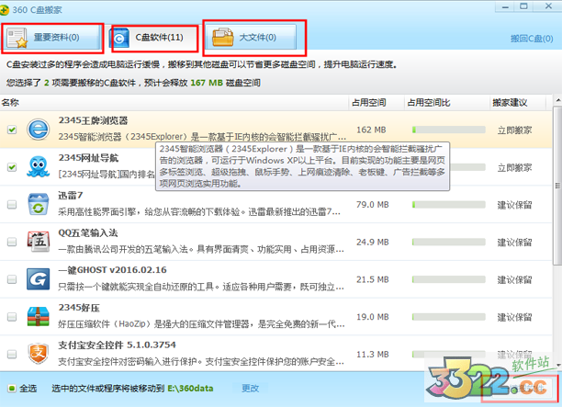
Task: Open the 重要资料(0) tab
Action: point(51,38)
